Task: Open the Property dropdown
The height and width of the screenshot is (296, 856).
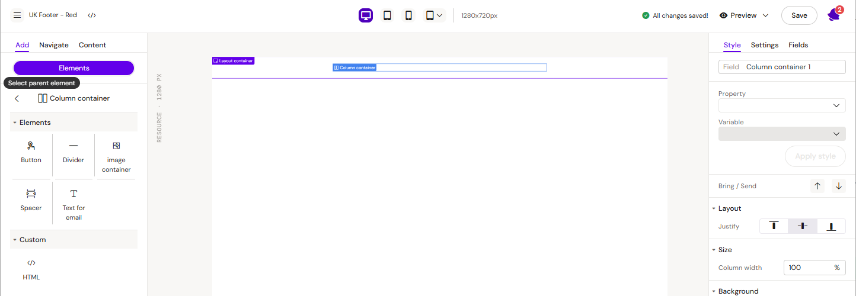Action: click(781, 105)
